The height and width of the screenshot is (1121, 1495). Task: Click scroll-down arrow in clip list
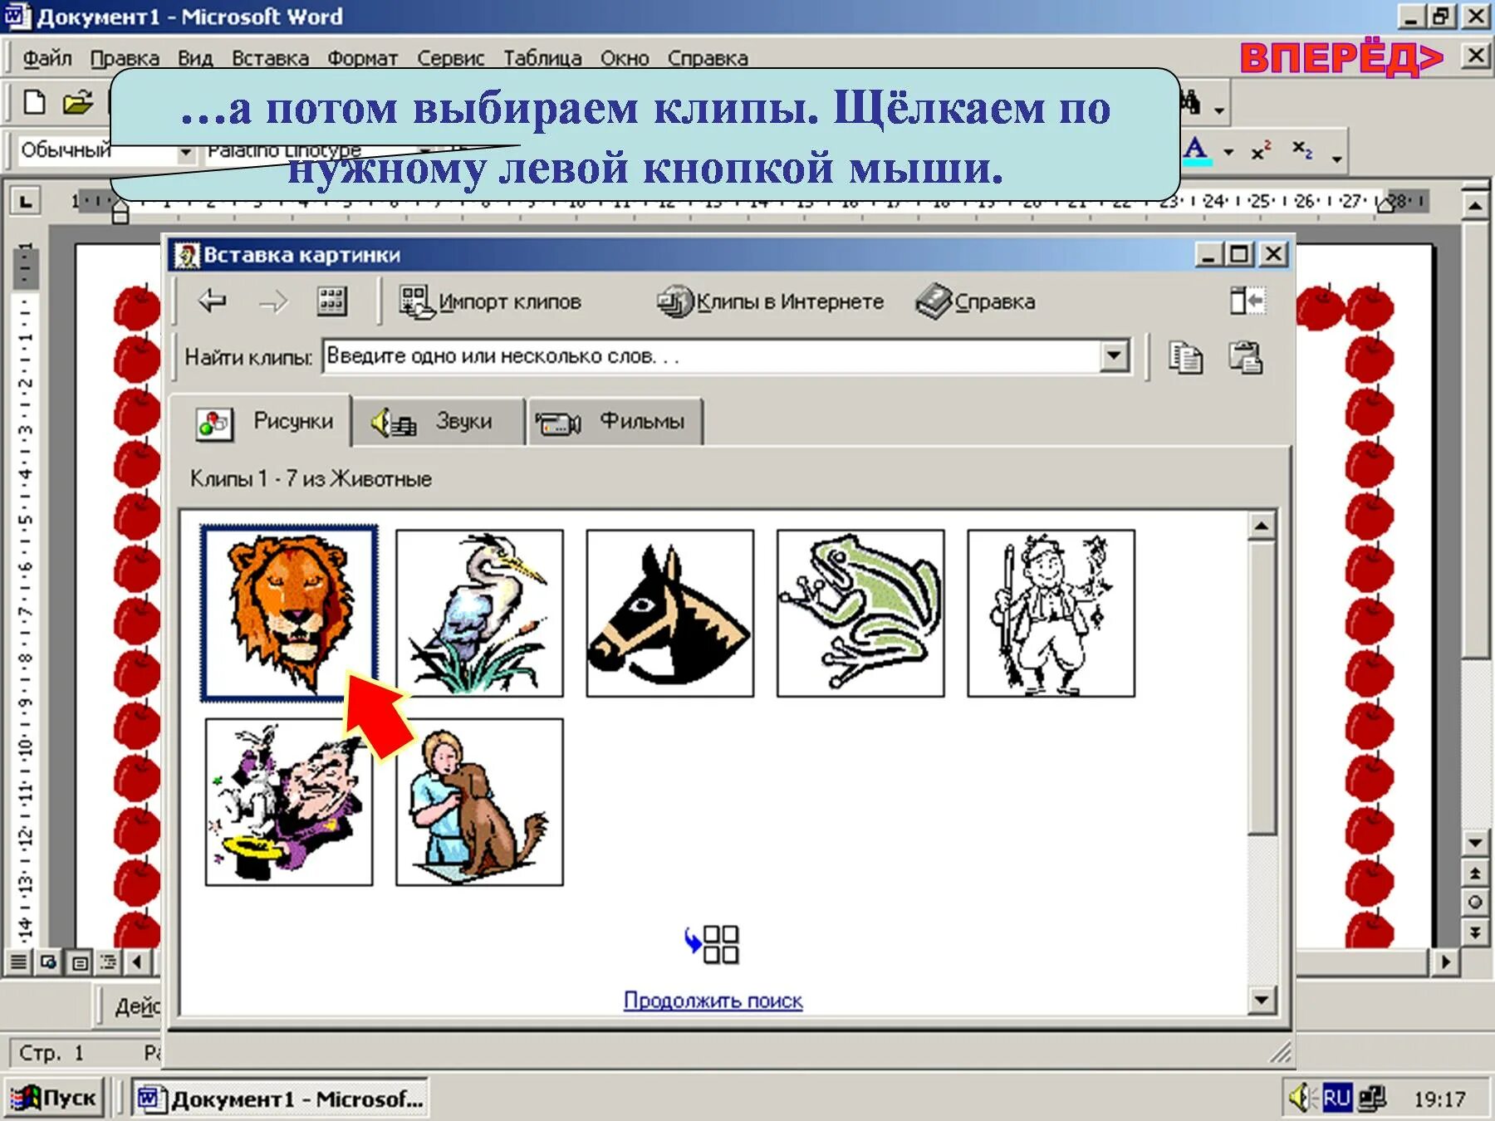[x=1262, y=1000]
